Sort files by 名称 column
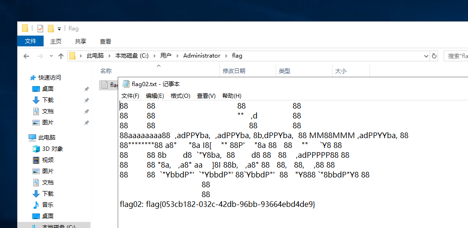Screen dimensions: 468x228 coord(106,71)
